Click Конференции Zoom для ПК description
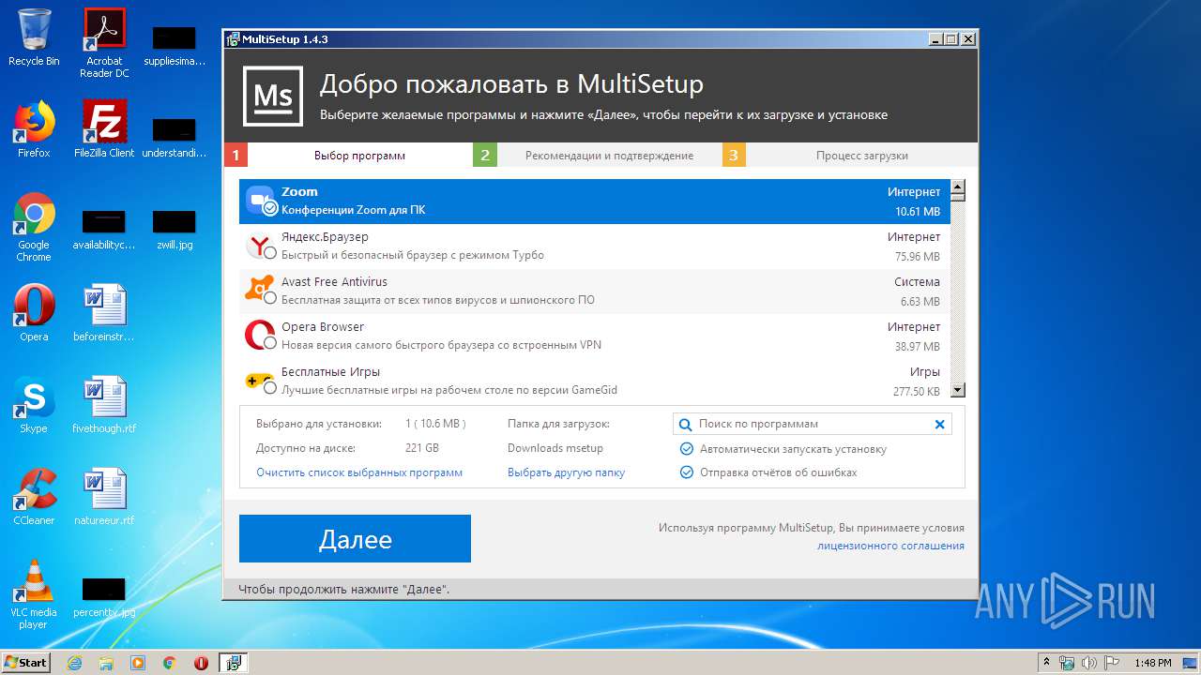 (354, 210)
